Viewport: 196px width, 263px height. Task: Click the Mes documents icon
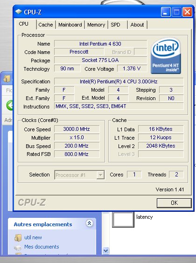coord(18,247)
